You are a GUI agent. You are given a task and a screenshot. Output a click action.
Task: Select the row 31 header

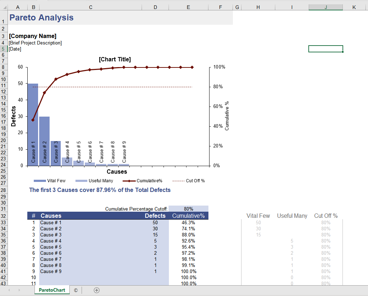point(3,209)
